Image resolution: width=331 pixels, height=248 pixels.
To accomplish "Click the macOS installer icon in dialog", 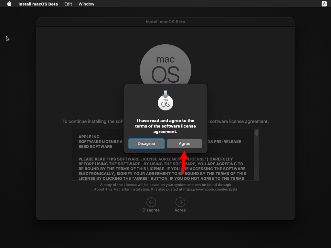I will point(165,100).
